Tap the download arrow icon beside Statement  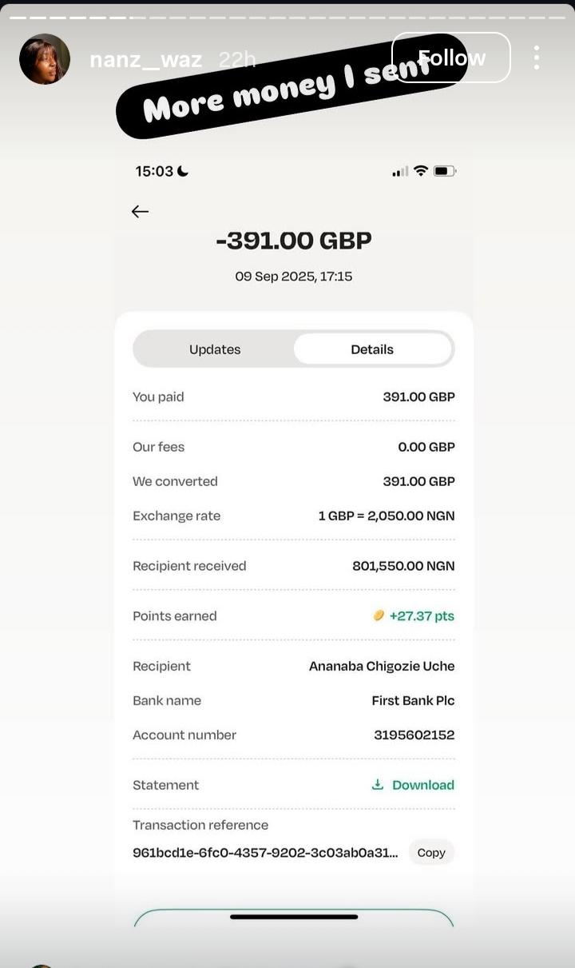378,785
